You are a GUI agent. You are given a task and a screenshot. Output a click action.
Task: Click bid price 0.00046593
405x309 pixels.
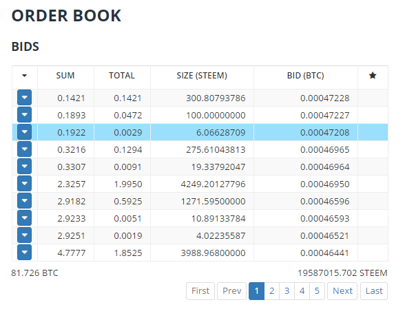(325, 218)
